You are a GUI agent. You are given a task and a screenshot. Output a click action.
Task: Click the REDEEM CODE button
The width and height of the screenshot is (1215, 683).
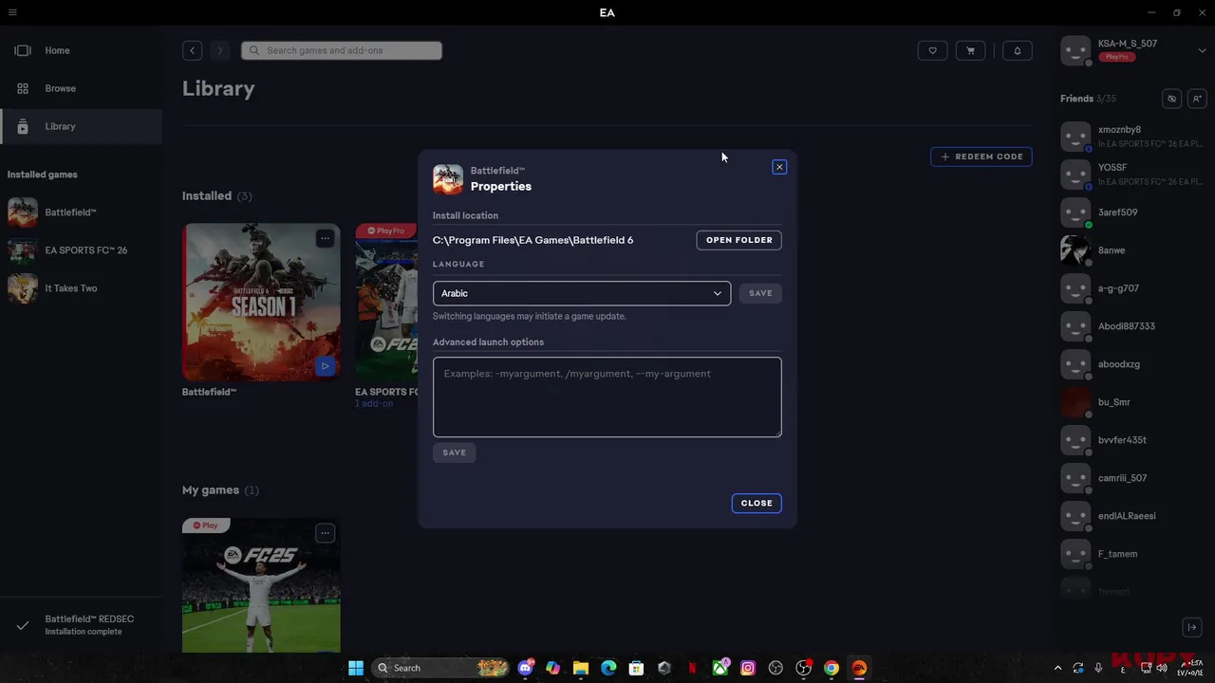pos(981,157)
